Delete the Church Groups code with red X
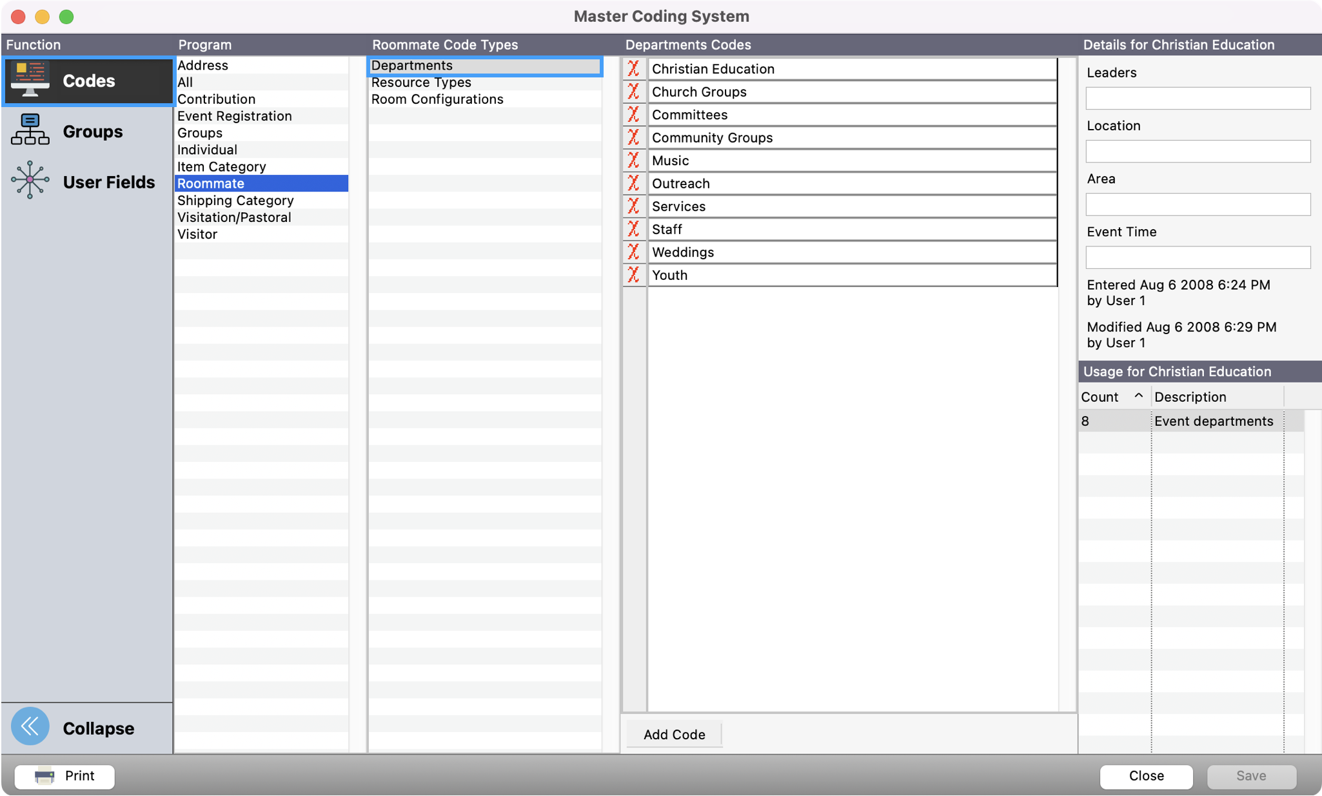1322x796 pixels. 634,92
